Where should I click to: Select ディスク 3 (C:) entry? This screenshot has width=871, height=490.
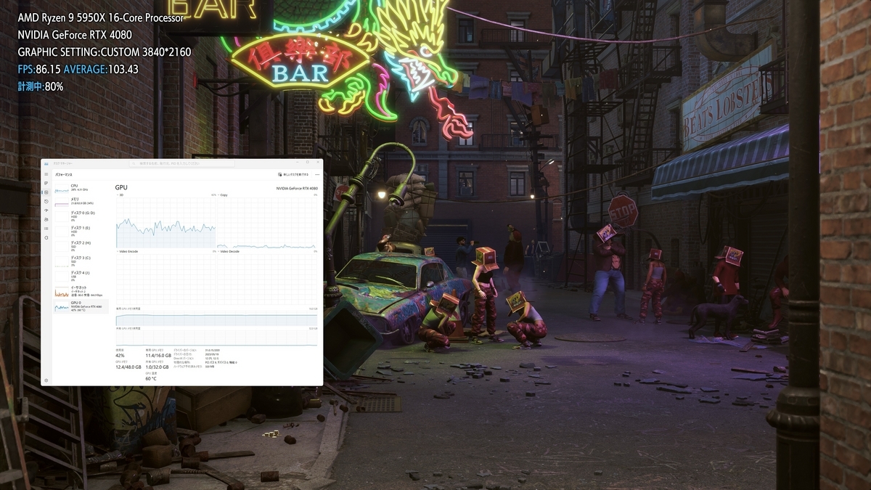tap(82, 261)
